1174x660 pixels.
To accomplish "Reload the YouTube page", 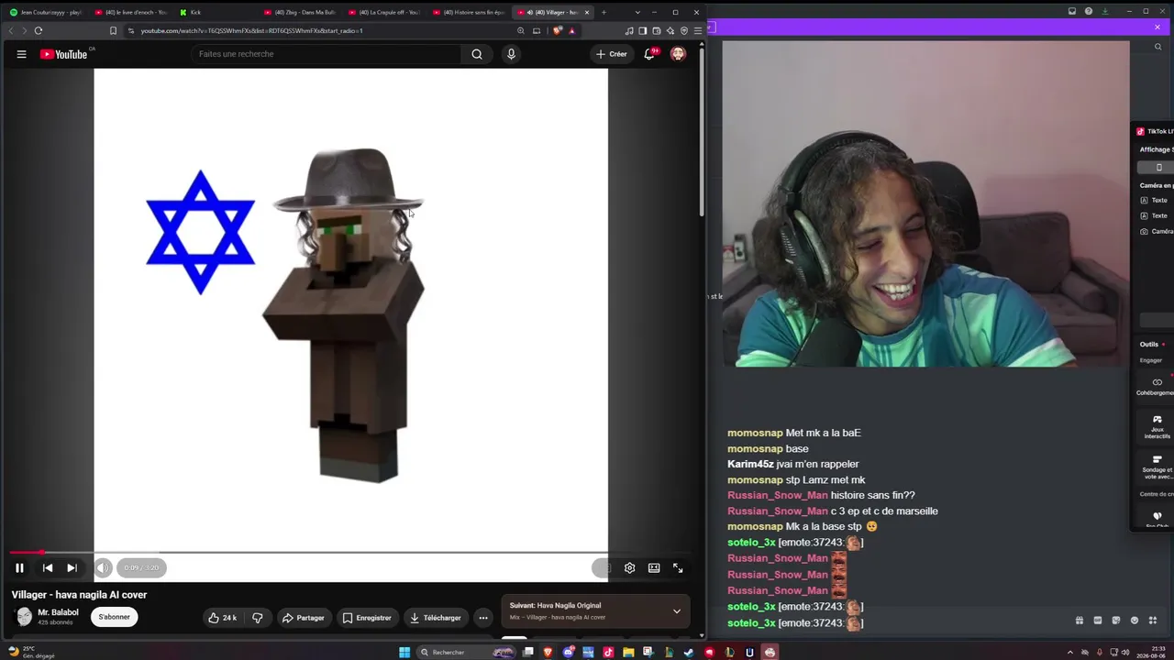I will [x=39, y=30].
